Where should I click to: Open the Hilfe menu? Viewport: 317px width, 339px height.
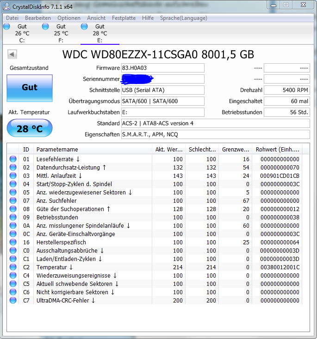pos(148,18)
